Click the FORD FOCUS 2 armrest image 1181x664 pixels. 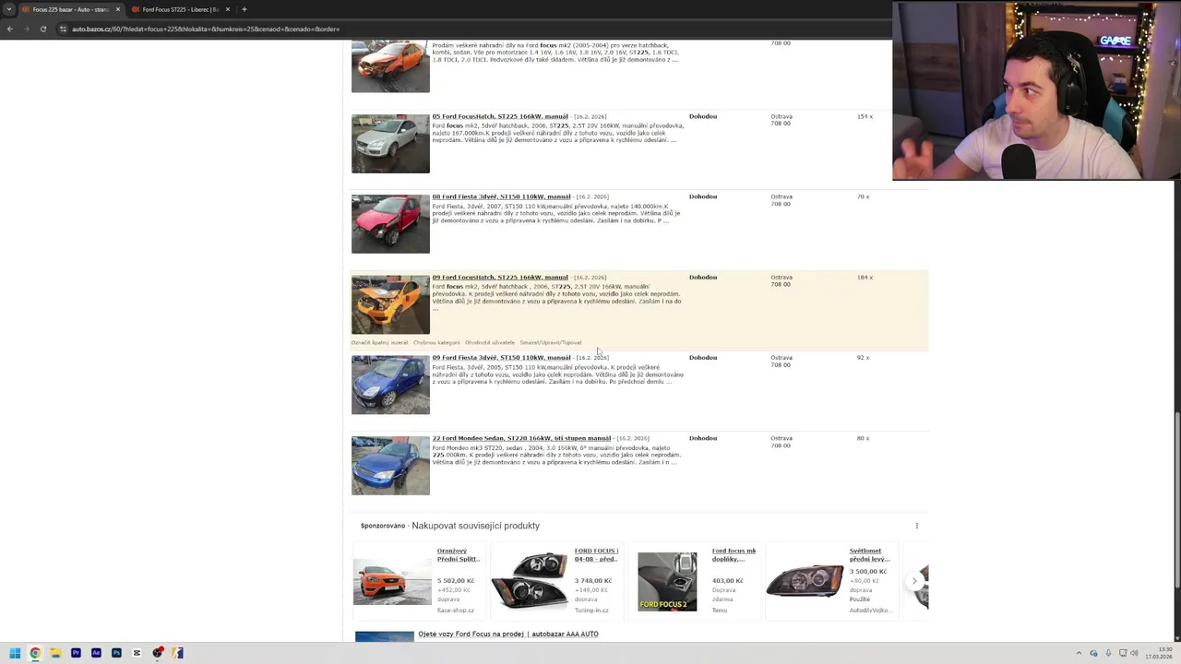pyautogui.click(x=667, y=582)
